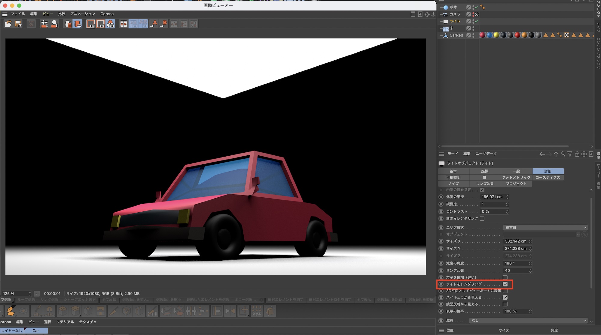
Task: Click the open image folder icon
Action: [8, 24]
